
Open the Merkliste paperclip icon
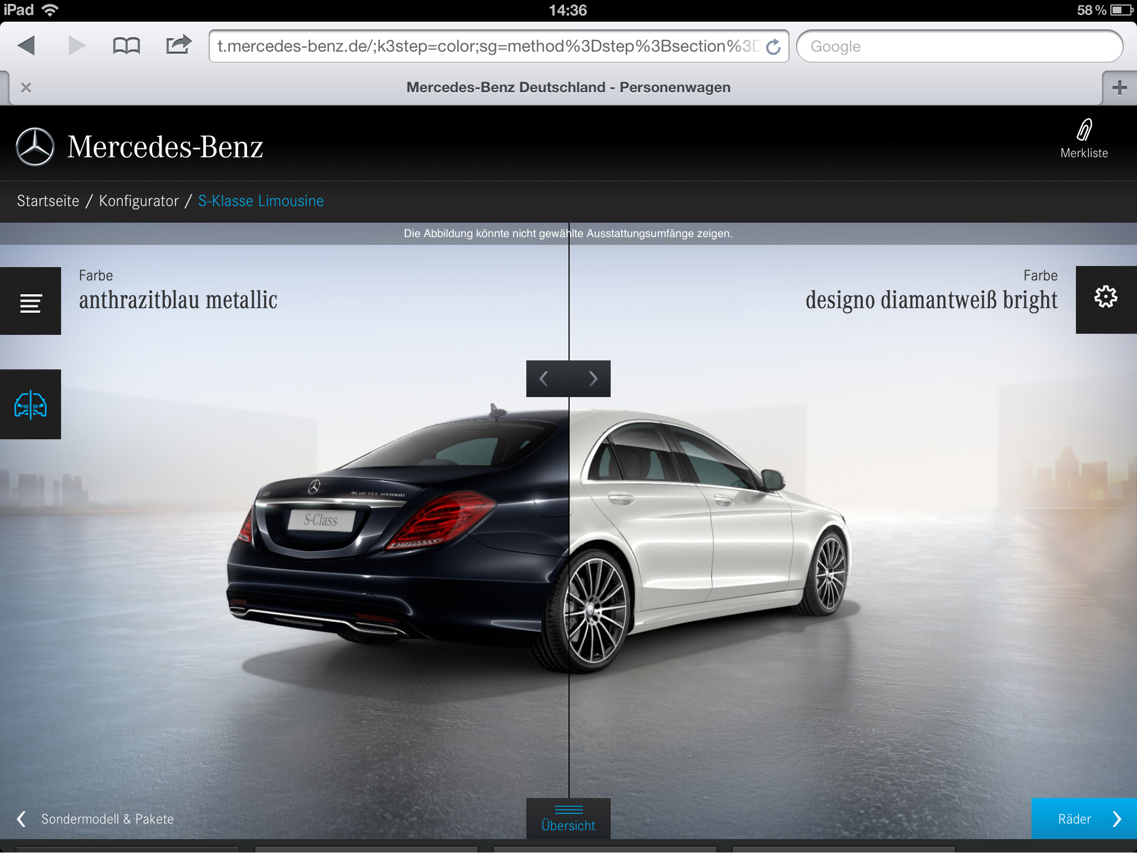point(1084,131)
